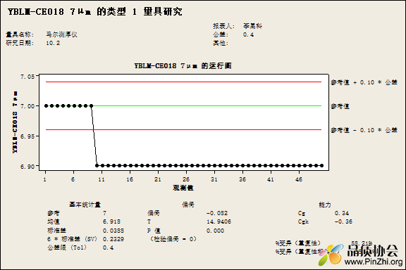406x270 pixels.
Task: Click the PinZhi.org watermark logo icon
Action: click(x=331, y=255)
